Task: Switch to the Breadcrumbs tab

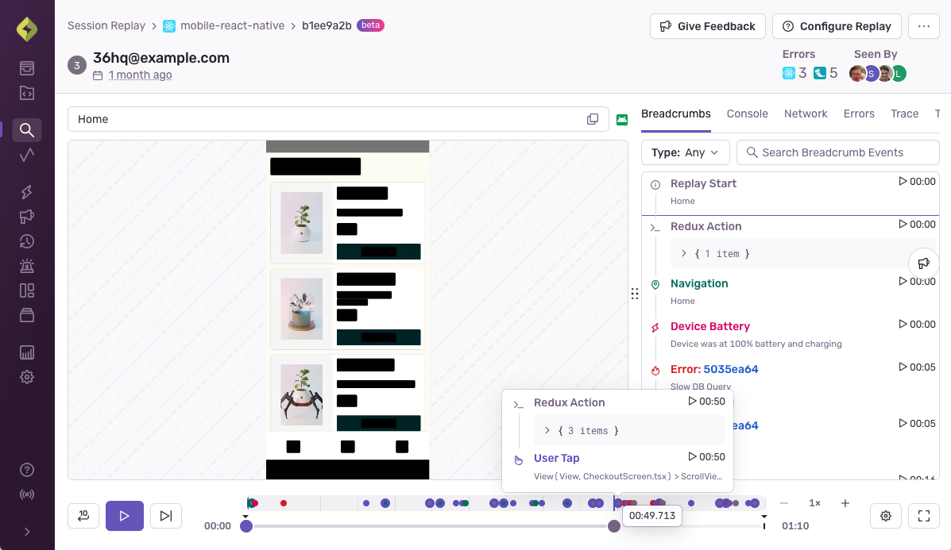Action: pyautogui.click(x=675, y=113)
